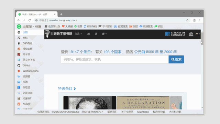Open the Chrome three-dot menu

(x=200, y=20)
